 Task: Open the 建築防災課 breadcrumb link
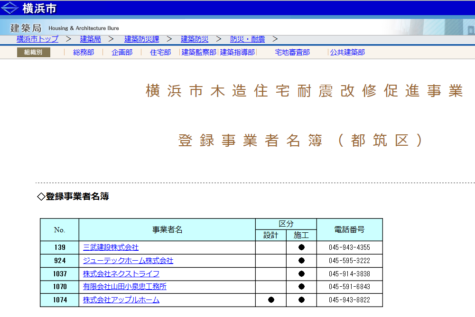pyautogui.click(x=141, y=39)
